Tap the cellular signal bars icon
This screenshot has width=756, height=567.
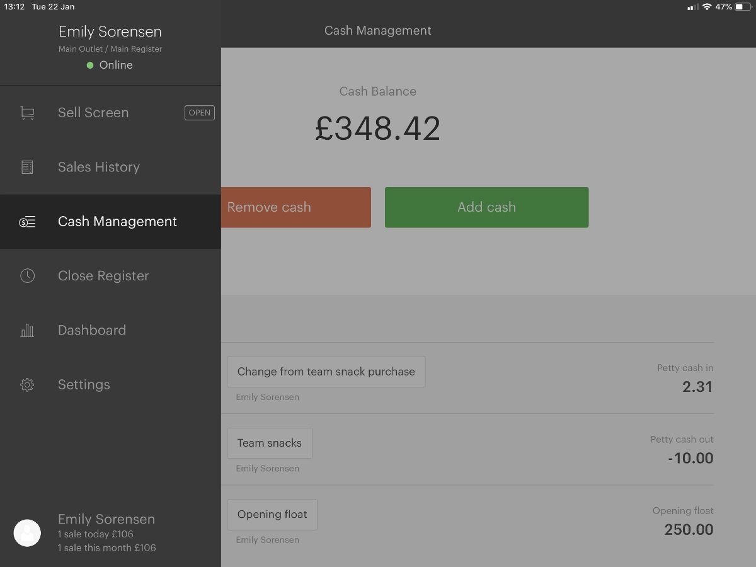pyautogui.click(x=693, y=7)
